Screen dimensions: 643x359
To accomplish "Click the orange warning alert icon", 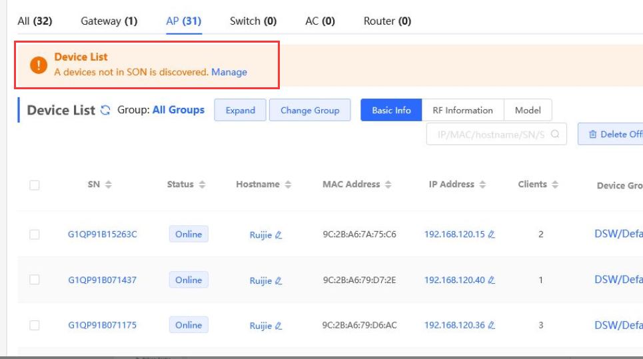I will (39, 65).
